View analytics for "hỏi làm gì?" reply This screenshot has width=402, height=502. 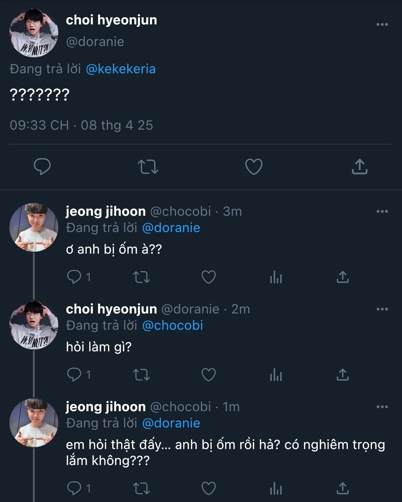click(x=276, y=375)
